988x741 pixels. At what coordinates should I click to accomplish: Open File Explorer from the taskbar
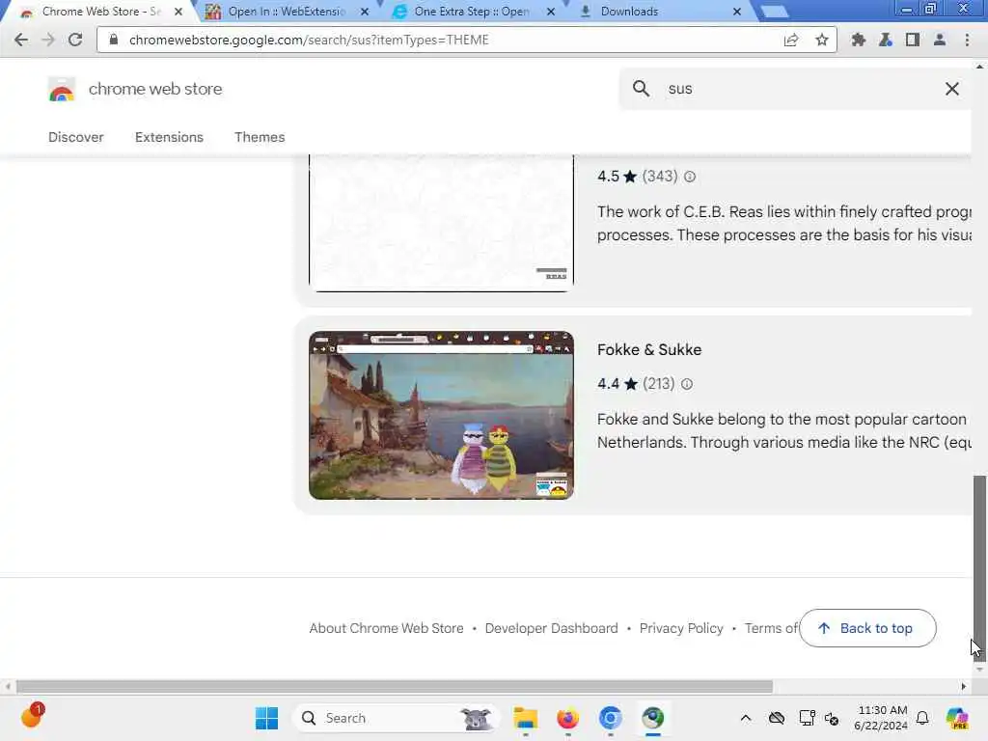coord(525,718)
